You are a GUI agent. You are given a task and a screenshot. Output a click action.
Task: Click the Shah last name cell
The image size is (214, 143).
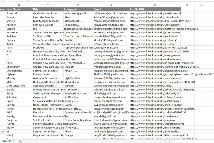pos(19,52)
